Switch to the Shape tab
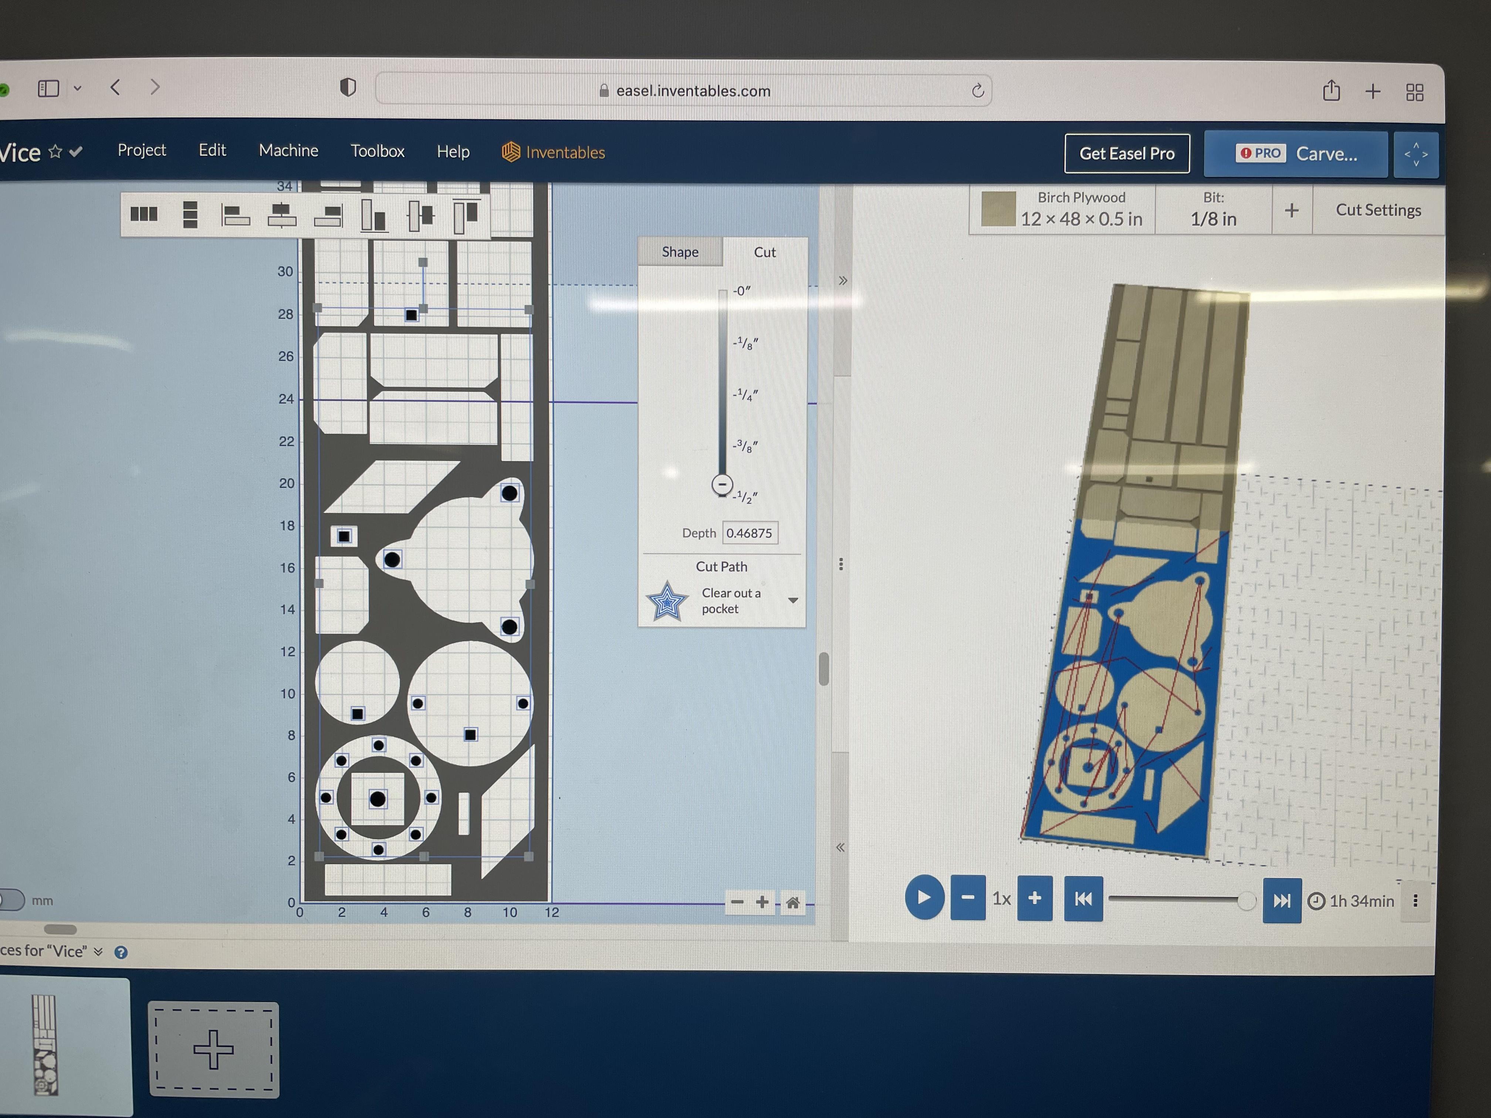The width and height of the screenshot is (1491, 1118). 679,252
